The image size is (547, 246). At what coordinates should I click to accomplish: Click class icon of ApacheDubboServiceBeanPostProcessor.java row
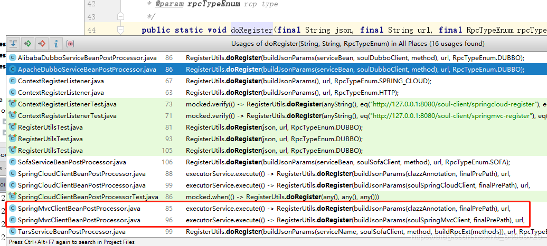[x=13, y=69]
